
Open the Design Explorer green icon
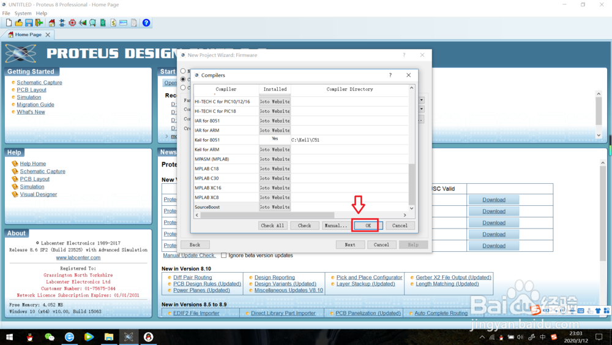click(103, 23)
